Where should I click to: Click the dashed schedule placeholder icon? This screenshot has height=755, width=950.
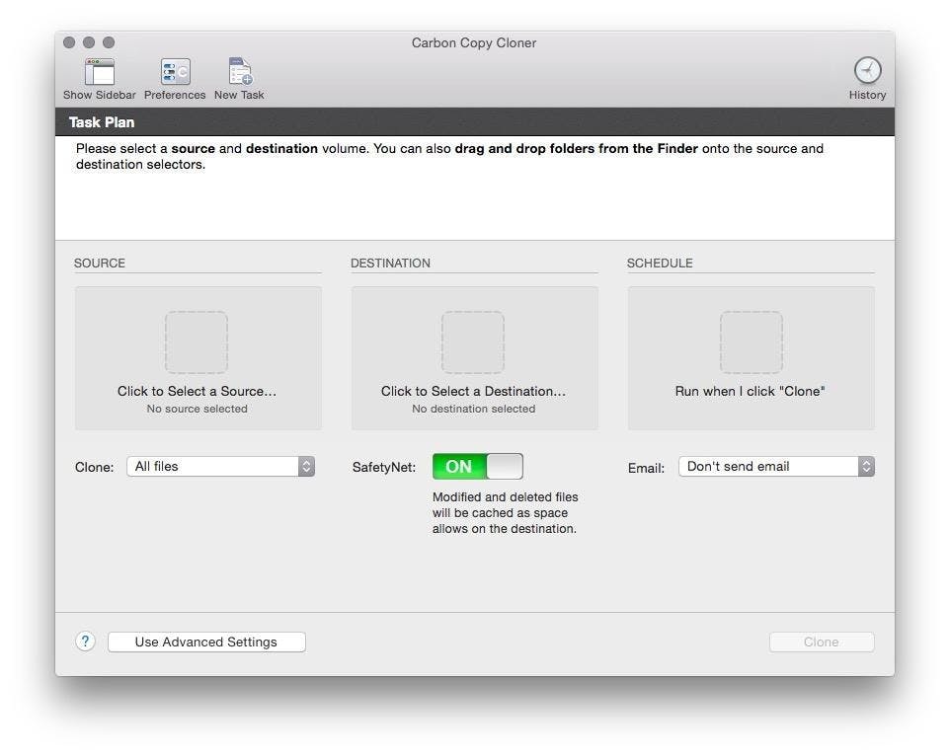751,342
